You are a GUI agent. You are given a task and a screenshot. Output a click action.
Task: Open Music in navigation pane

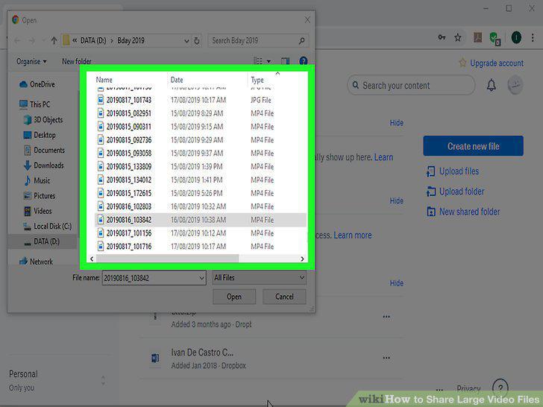tap(37, 180)
